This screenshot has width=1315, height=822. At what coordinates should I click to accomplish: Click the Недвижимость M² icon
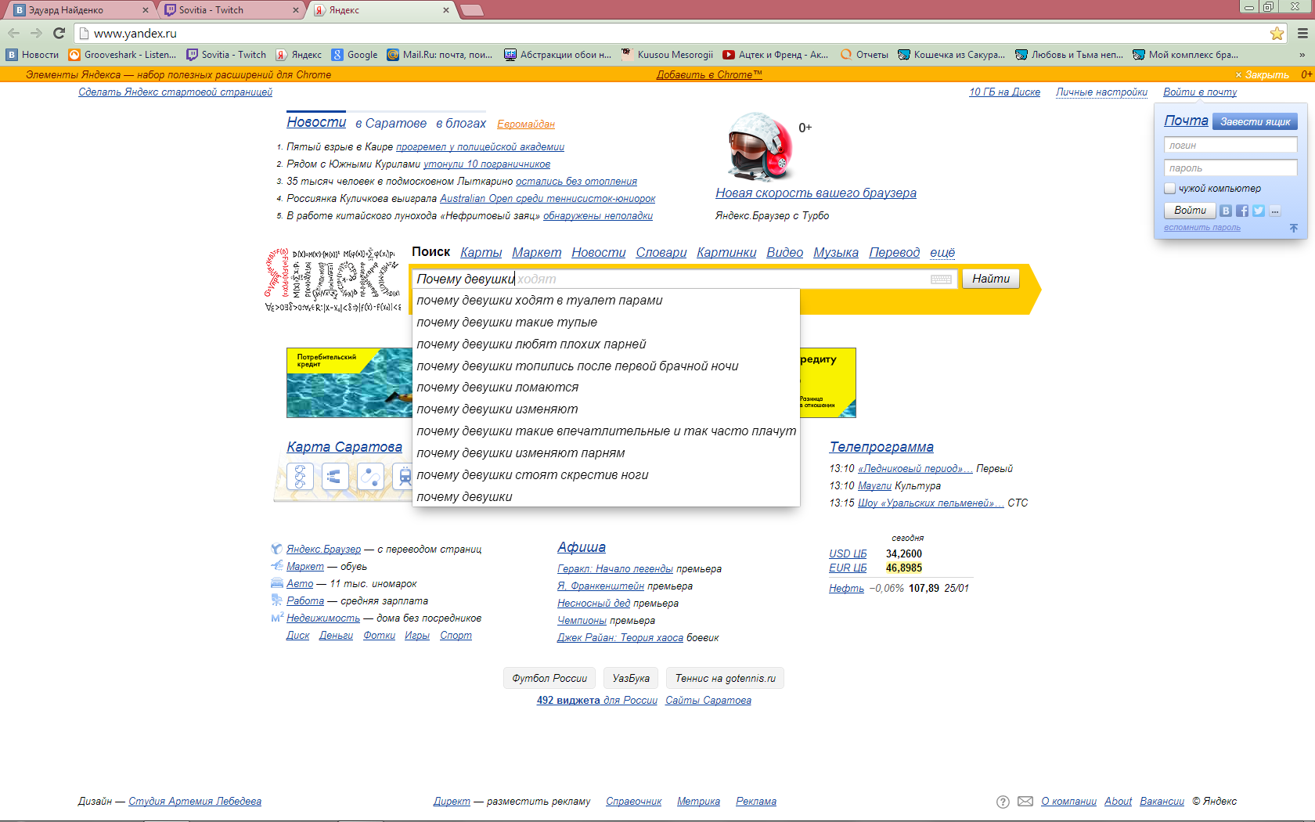click(277, 618)
